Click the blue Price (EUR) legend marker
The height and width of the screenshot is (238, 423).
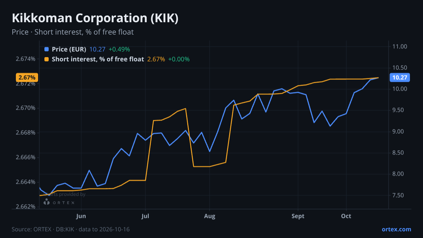pos(47,49)
